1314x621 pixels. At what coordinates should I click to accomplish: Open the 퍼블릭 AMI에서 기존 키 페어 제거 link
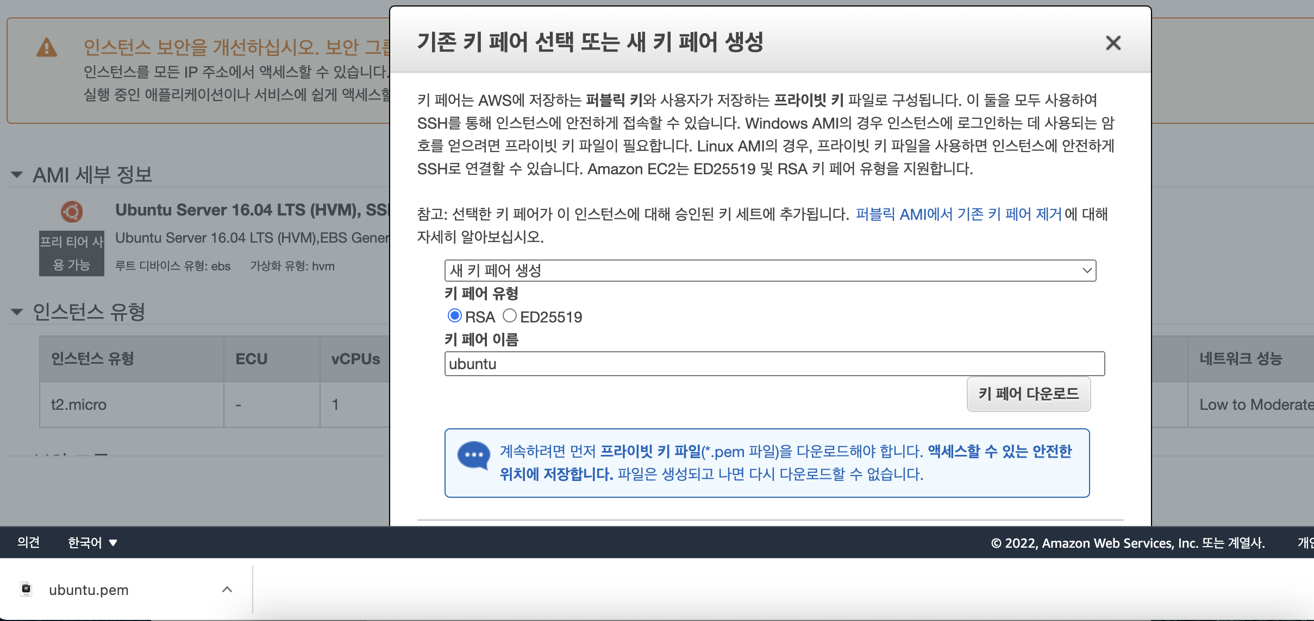pyautogui.click(x=958, y=214)
